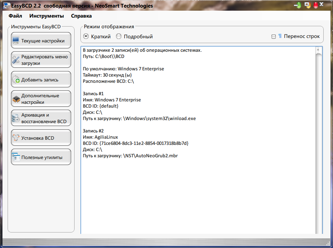Click the winload.exe loader path line
The image size is (333, 248).
(139, 118)
